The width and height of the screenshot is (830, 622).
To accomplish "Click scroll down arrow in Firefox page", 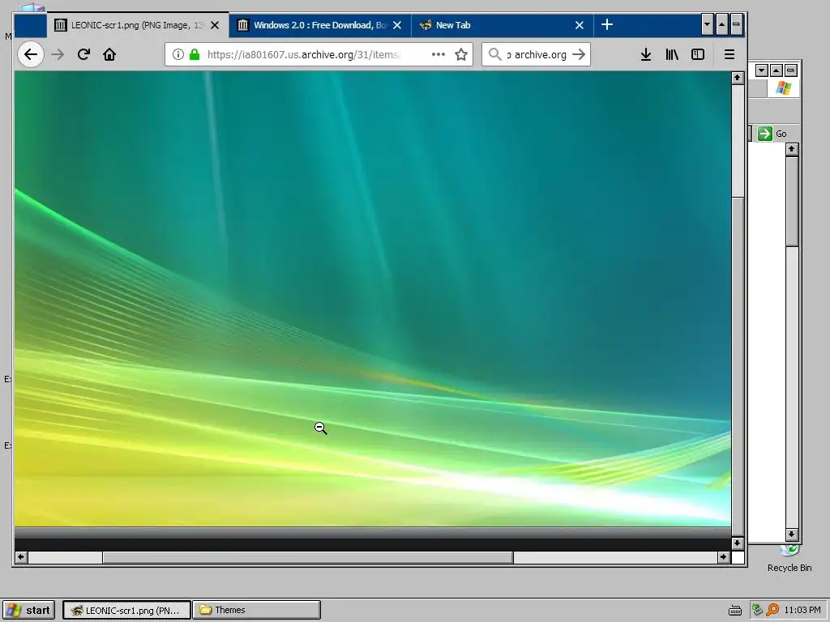I will tap(738, 543).
